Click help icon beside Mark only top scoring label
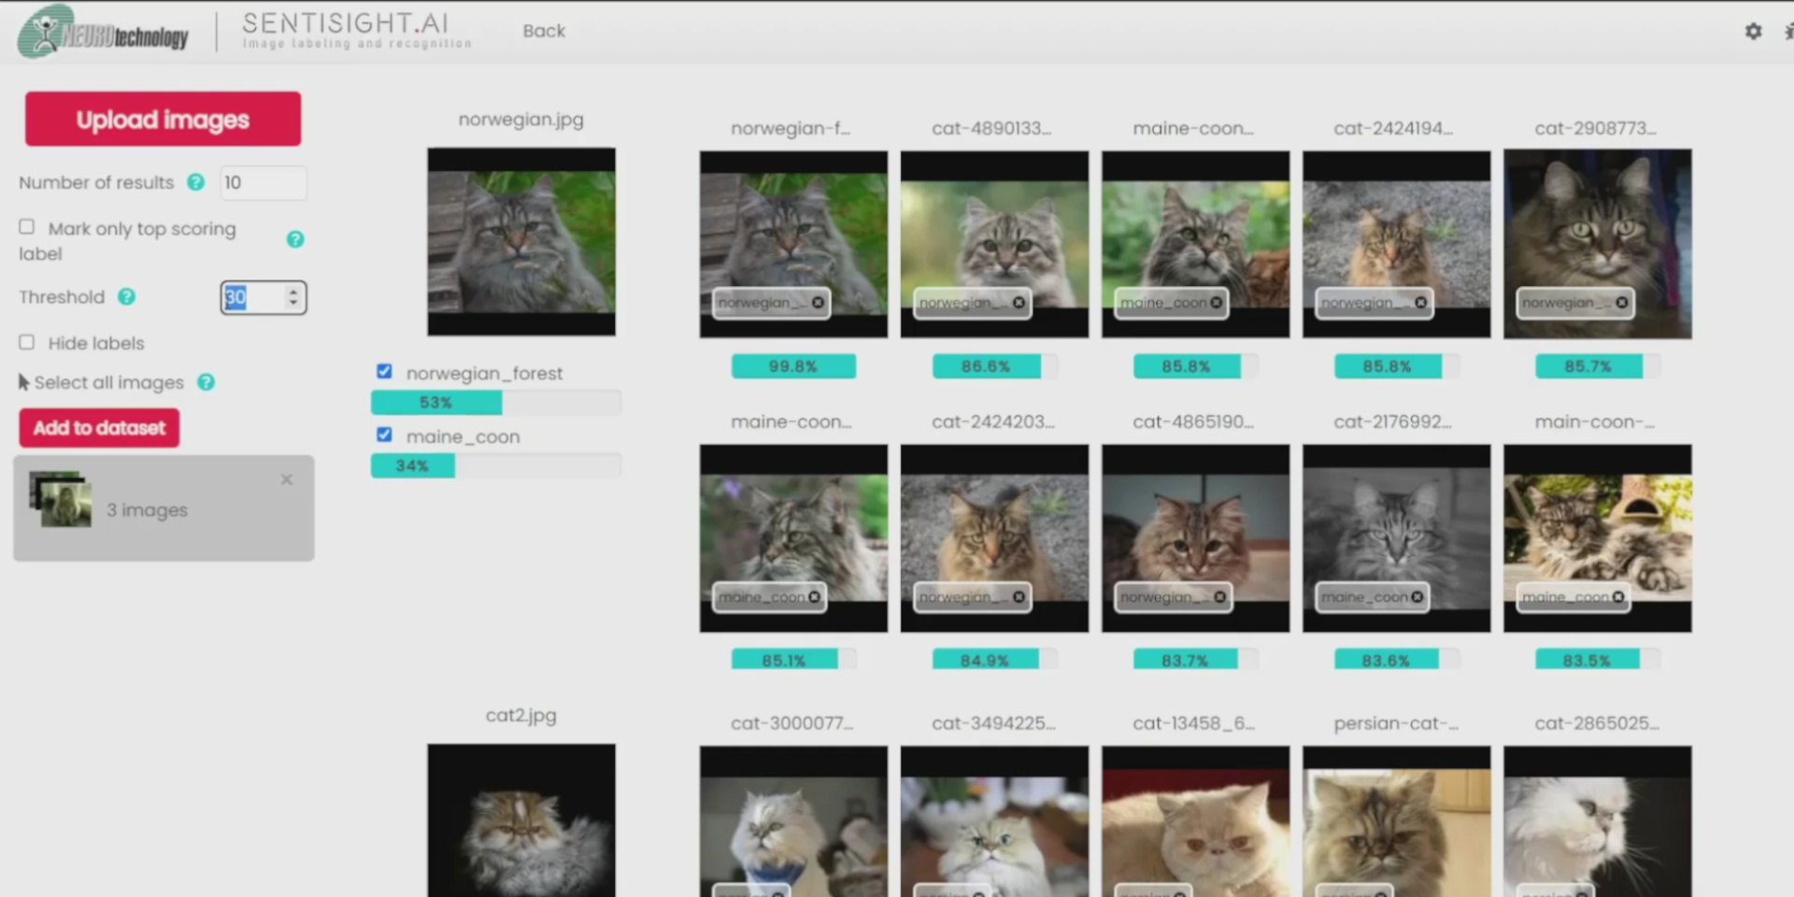This screenshot has height=897, width=1794. coord(295,239)
